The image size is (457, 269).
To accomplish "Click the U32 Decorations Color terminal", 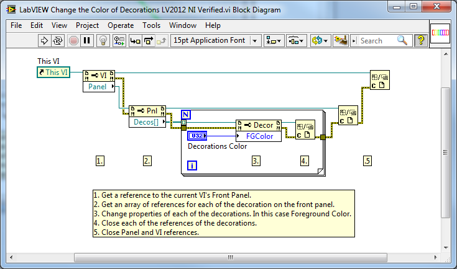I will pyautogui.click(x=197, y=136).
